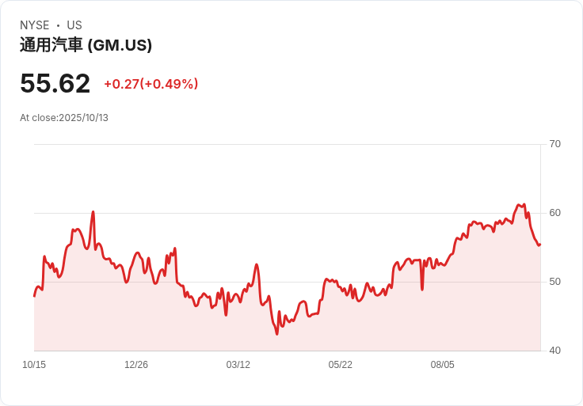Select the 03/12 date on the x-axis
This screenshot has width=583, height=406.
click(238, 365)
